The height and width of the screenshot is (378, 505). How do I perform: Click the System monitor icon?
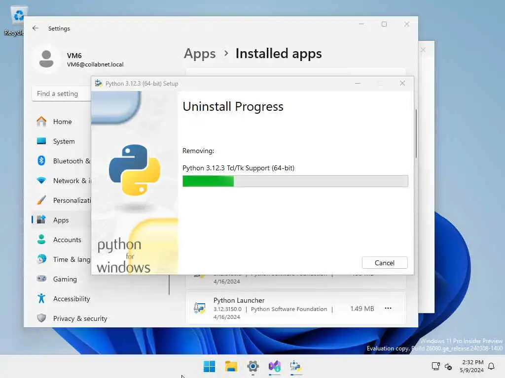pyautogui.click(x=41, y=141)
